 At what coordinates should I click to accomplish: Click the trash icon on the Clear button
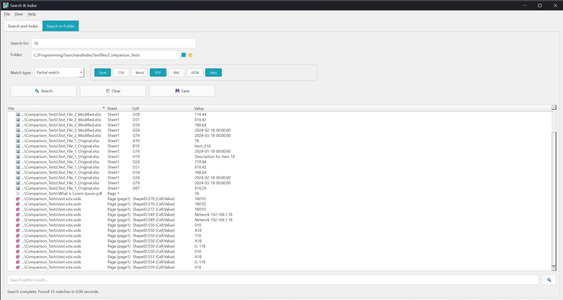108,91
